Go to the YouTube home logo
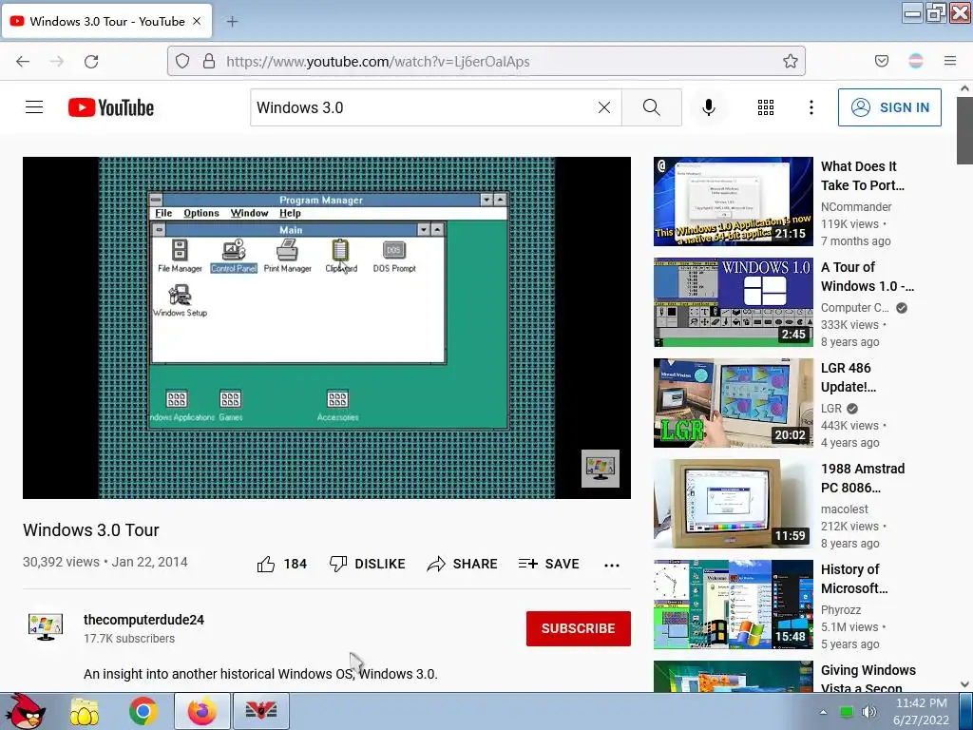Viewport: 973px width, 730px height. [111, 107]
